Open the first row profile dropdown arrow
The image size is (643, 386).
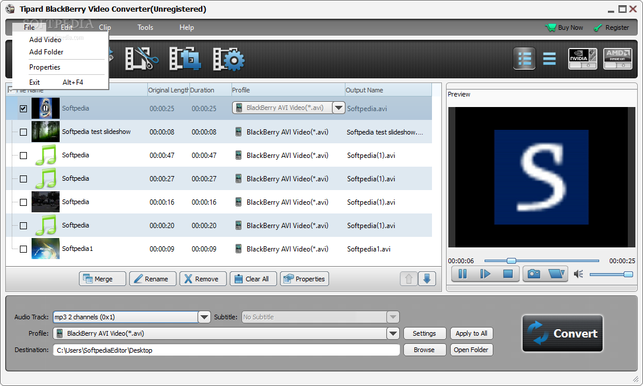(338, 108)
